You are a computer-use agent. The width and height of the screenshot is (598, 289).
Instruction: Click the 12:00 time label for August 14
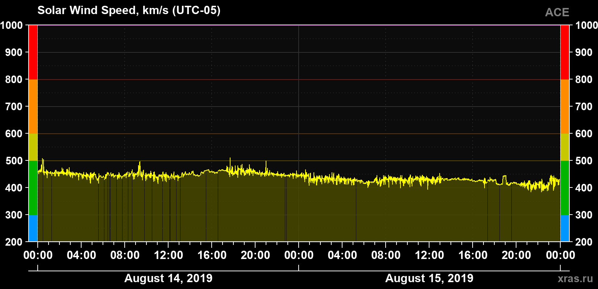(x=168, y=255)
